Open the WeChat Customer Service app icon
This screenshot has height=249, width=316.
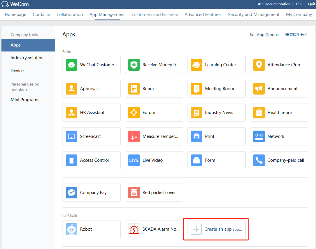click(71, 65)
